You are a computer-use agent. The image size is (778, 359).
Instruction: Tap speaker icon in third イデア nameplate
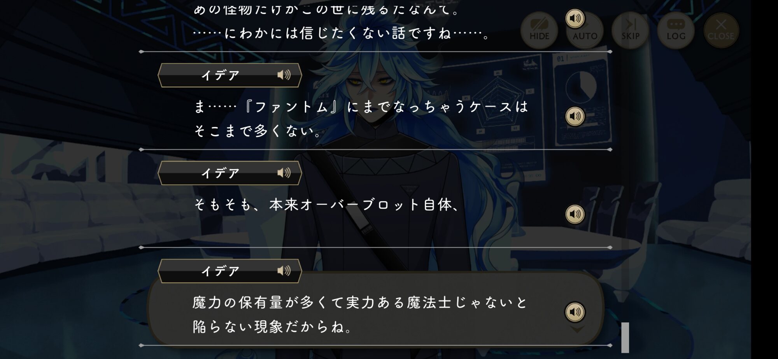tap(284, 271)
